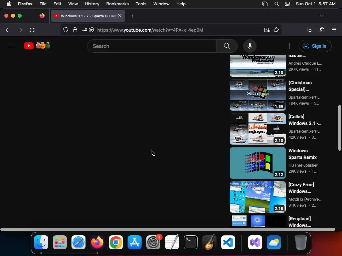Open the History menu
This screenshot has height=256, width=342.
tap(92, 4)
